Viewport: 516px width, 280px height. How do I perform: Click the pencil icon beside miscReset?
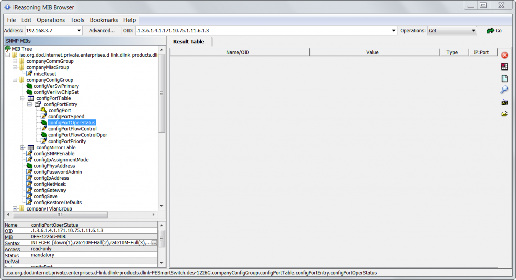pos(29,74)
